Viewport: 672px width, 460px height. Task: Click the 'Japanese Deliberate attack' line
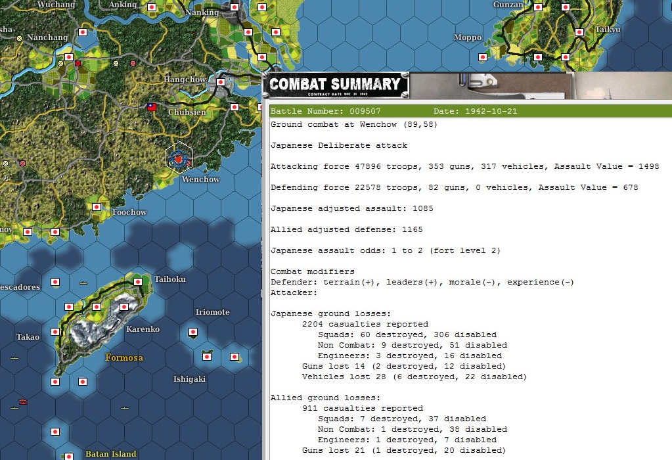point(339,145)
